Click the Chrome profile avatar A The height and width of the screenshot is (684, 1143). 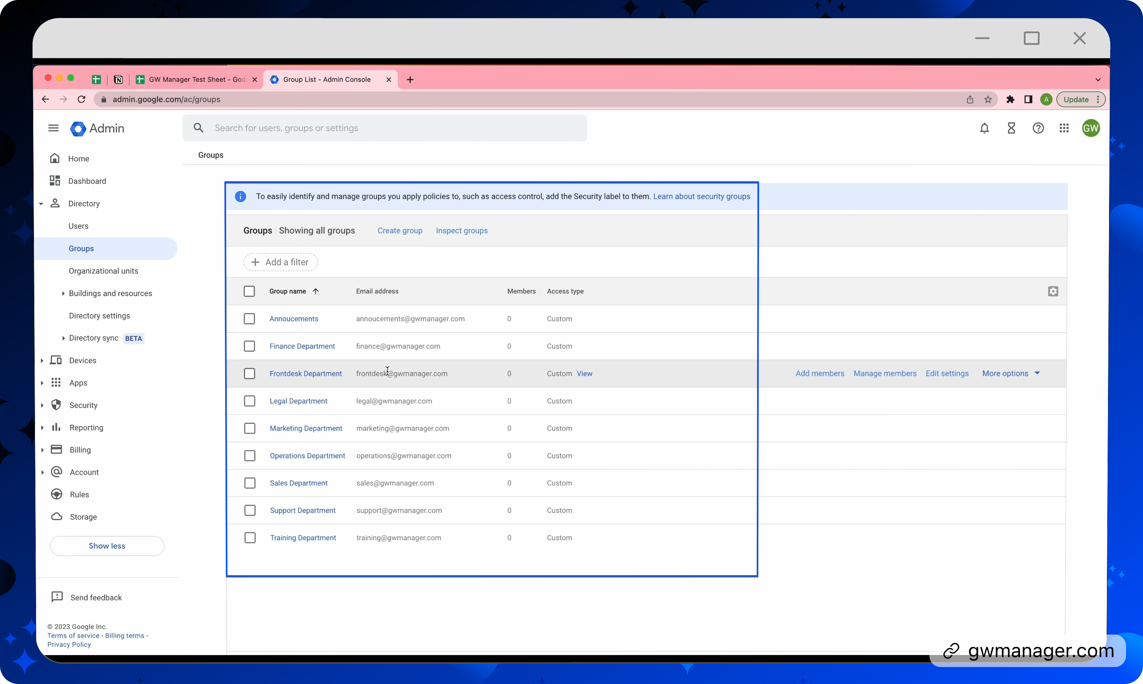[1046, 99]
